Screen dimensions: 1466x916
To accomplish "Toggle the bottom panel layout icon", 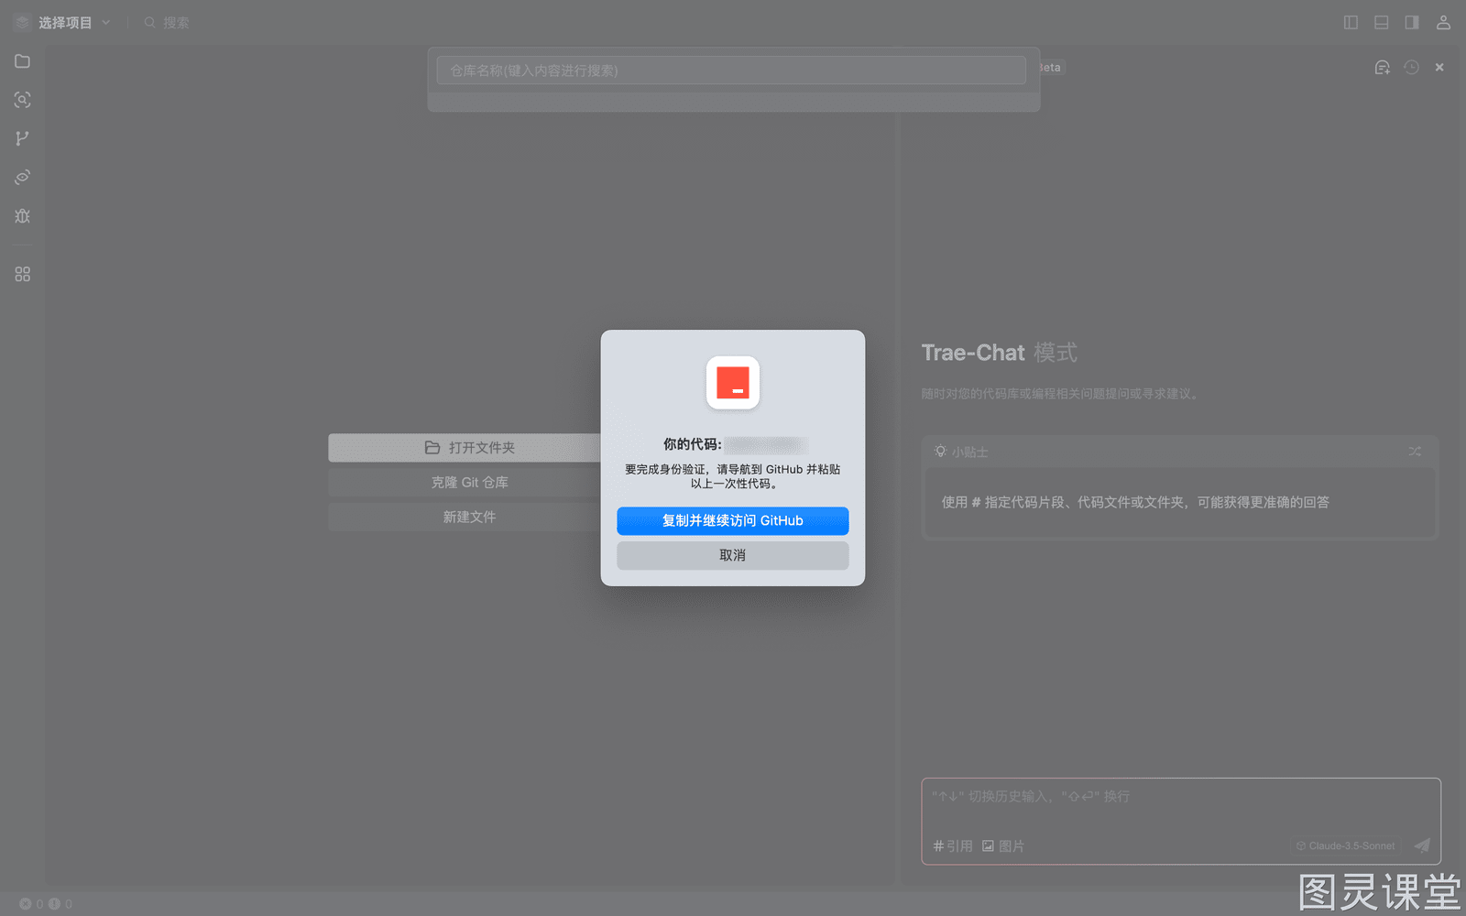I will pos(1382,23).
